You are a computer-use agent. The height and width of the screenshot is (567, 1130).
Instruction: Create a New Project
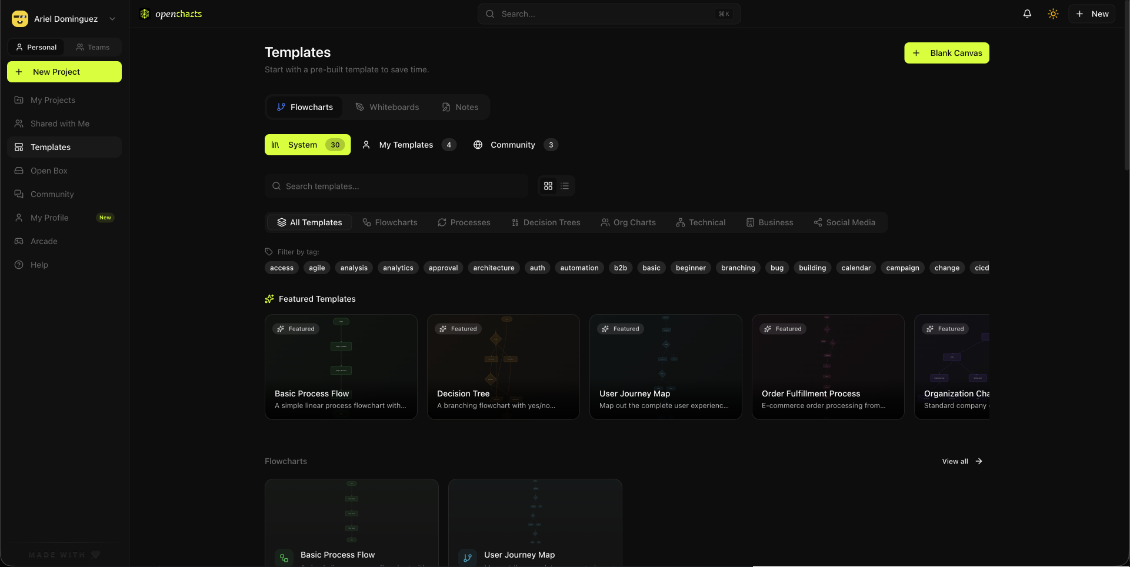[64, 72]
